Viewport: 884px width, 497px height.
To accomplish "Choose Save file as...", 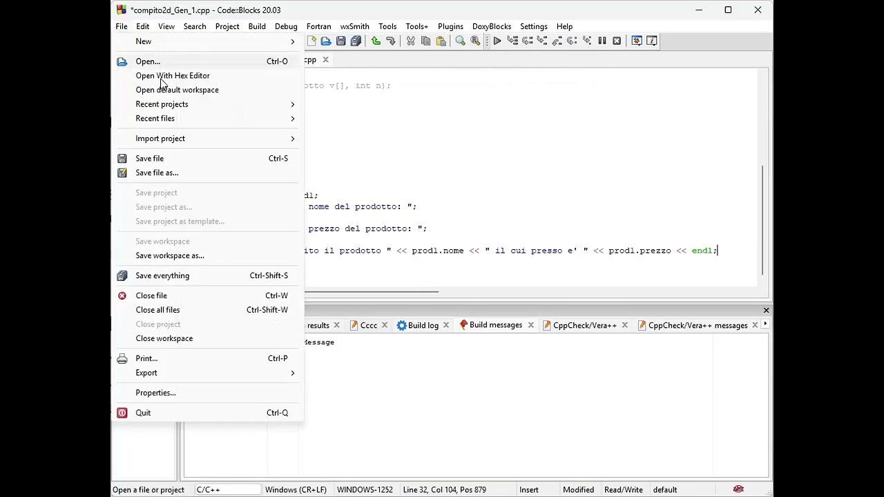I will click(208, 173).
